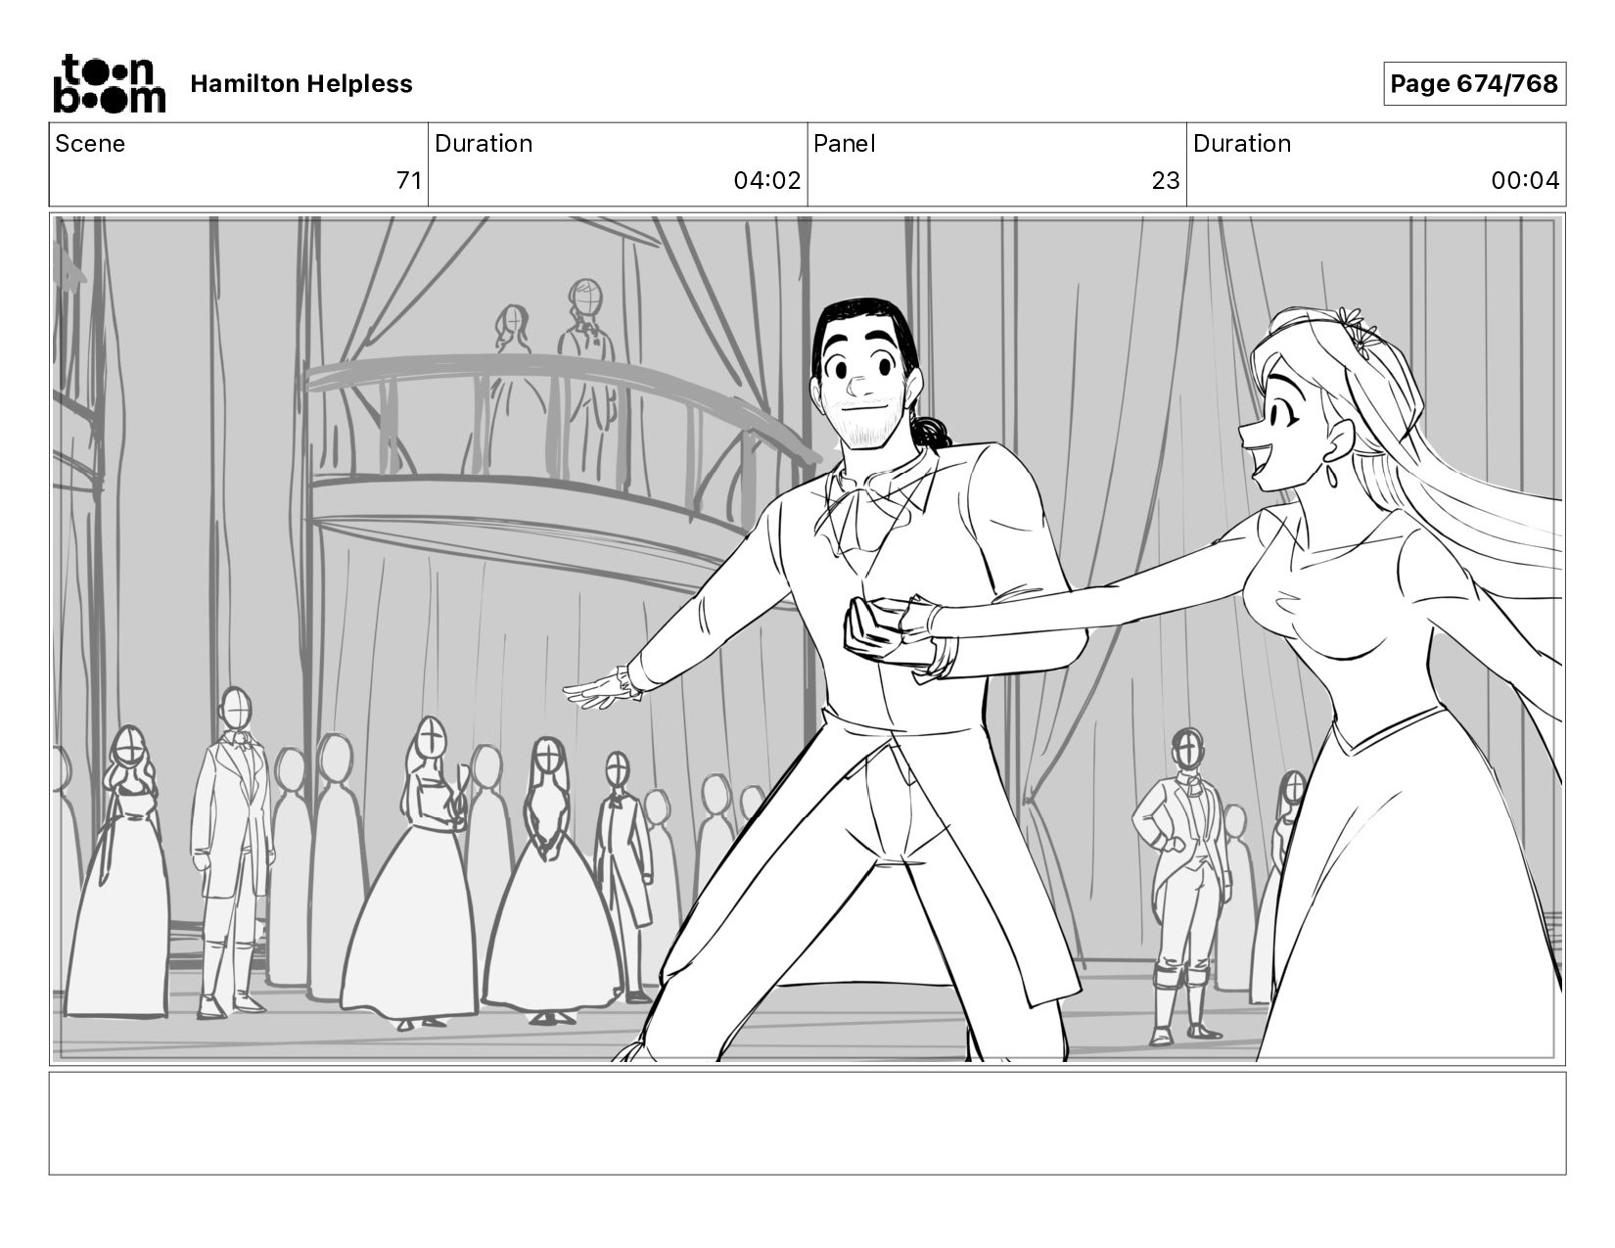Select the 'Hamilton Helpless' project title
The image size is (1615, 1248).
click(301, 84)
